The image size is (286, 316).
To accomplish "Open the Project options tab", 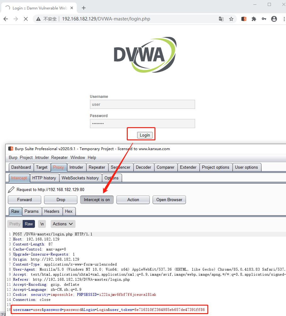I will pos(216,167).
